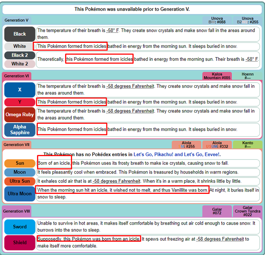265x255 pixels.
Task: Open the Galar Crown Tundra #022 cell
Action: point(247,211)
